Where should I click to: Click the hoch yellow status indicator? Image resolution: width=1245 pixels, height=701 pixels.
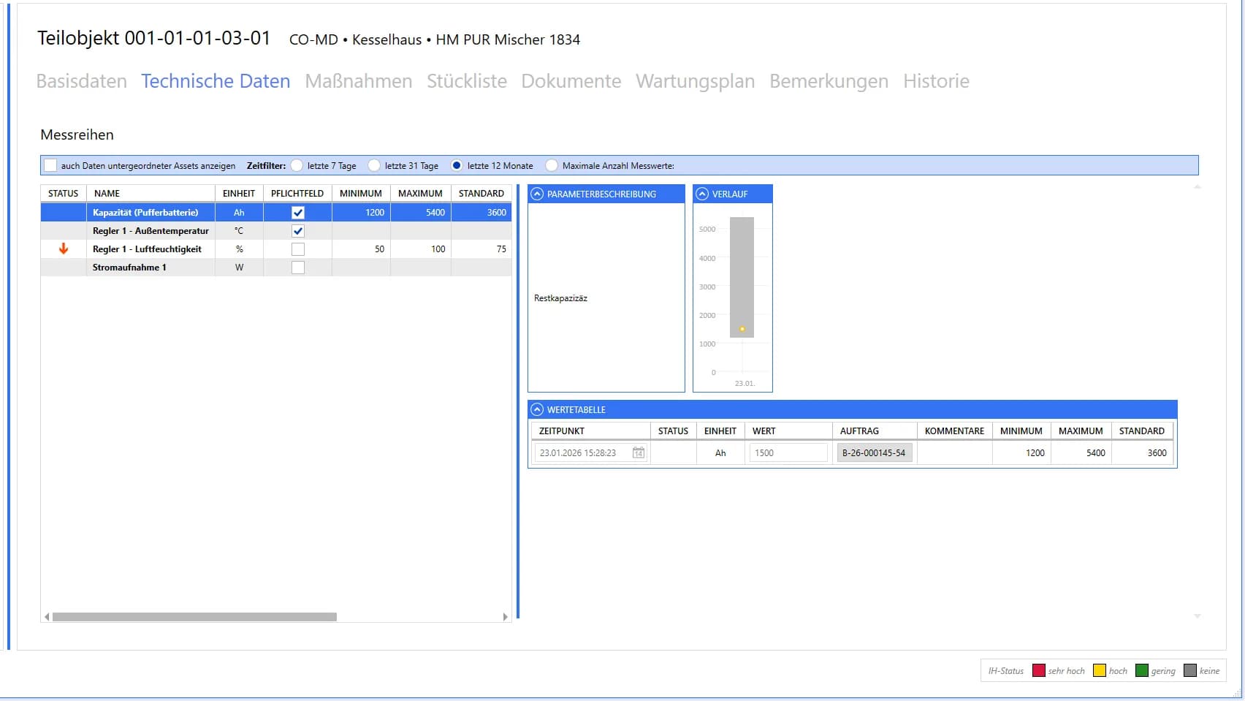point(1099,670)
